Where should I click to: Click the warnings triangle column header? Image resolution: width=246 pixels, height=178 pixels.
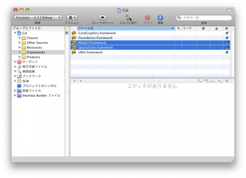pos(216,29)
